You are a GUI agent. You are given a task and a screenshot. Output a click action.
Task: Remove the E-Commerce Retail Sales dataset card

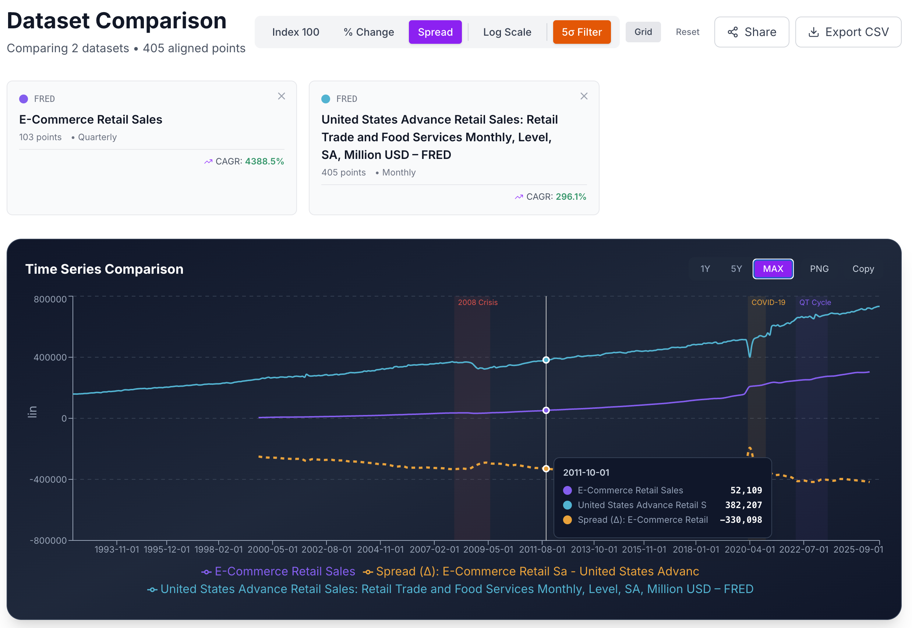282,96
